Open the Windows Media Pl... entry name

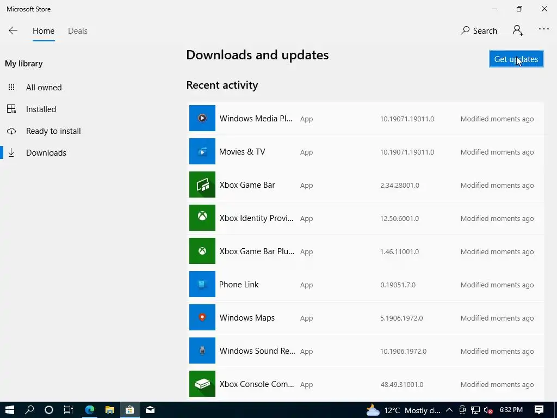click(256, 118)
